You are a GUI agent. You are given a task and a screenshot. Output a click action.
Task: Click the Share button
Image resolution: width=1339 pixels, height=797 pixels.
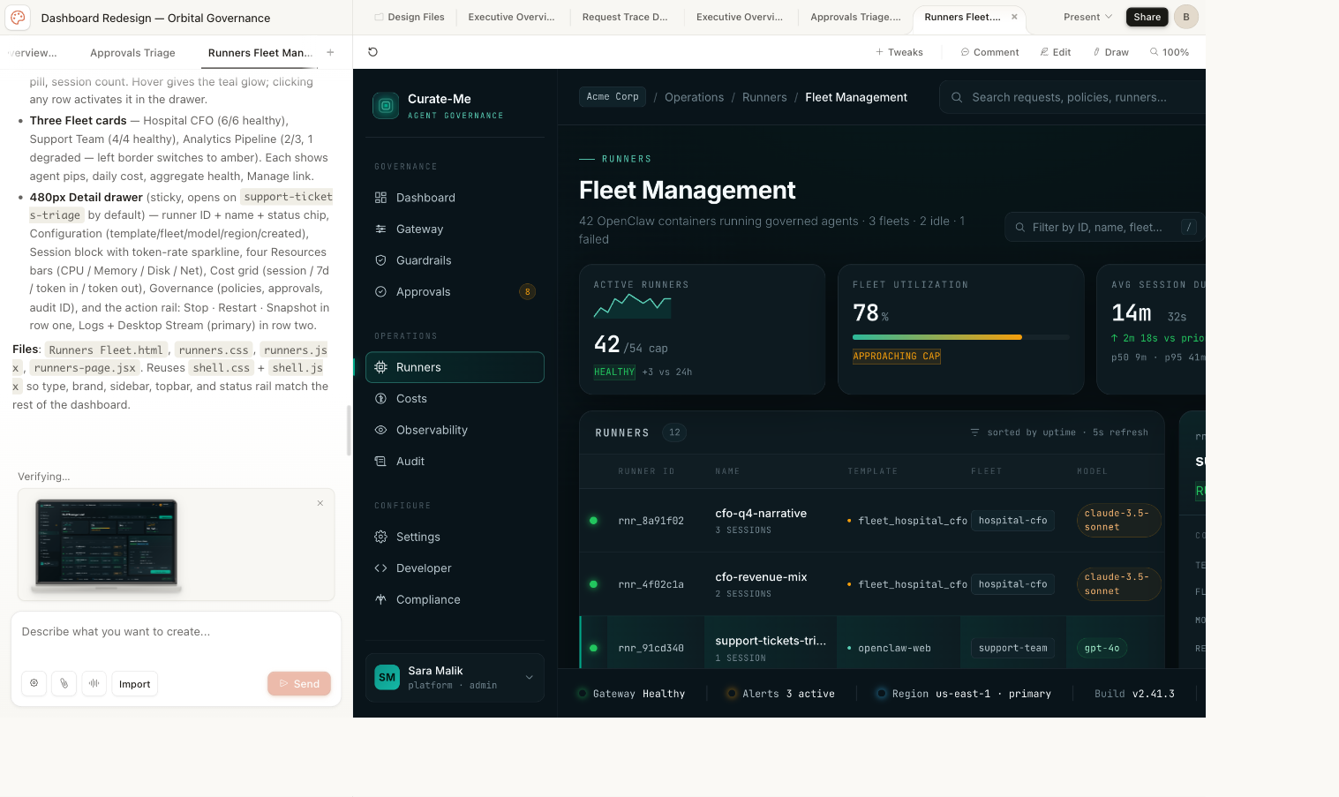click(x=1147, y=17)
